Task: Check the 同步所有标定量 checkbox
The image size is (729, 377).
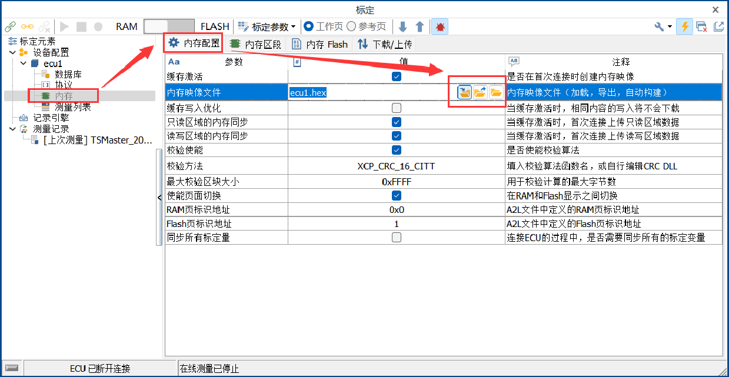Action: [397, 238]
